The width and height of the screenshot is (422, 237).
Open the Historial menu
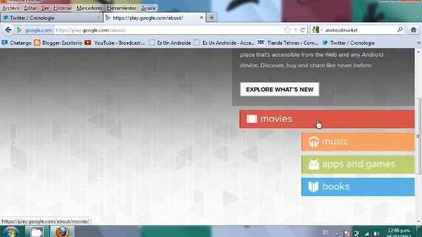63,8
